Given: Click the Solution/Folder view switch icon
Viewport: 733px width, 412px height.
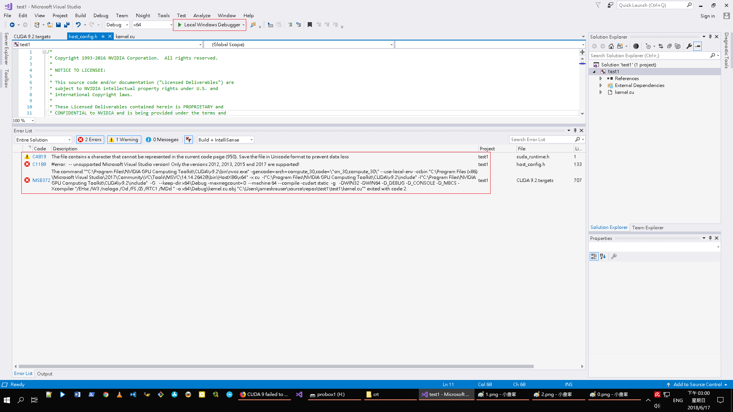Looking at the screenshot, I should click(620, 46).
